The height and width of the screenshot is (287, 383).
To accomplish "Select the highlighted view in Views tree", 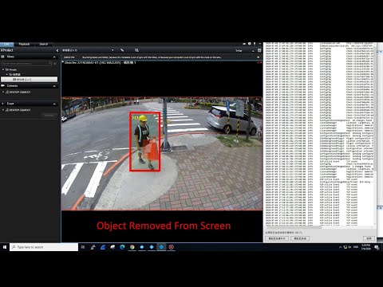I will tap(29, 79).
